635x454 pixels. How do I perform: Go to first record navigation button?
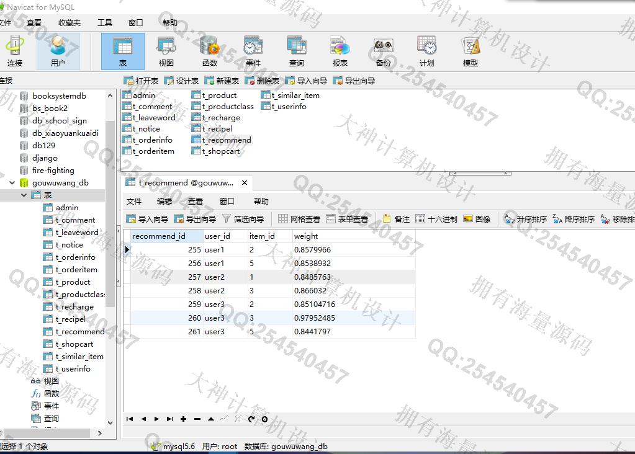pos(130,419)
